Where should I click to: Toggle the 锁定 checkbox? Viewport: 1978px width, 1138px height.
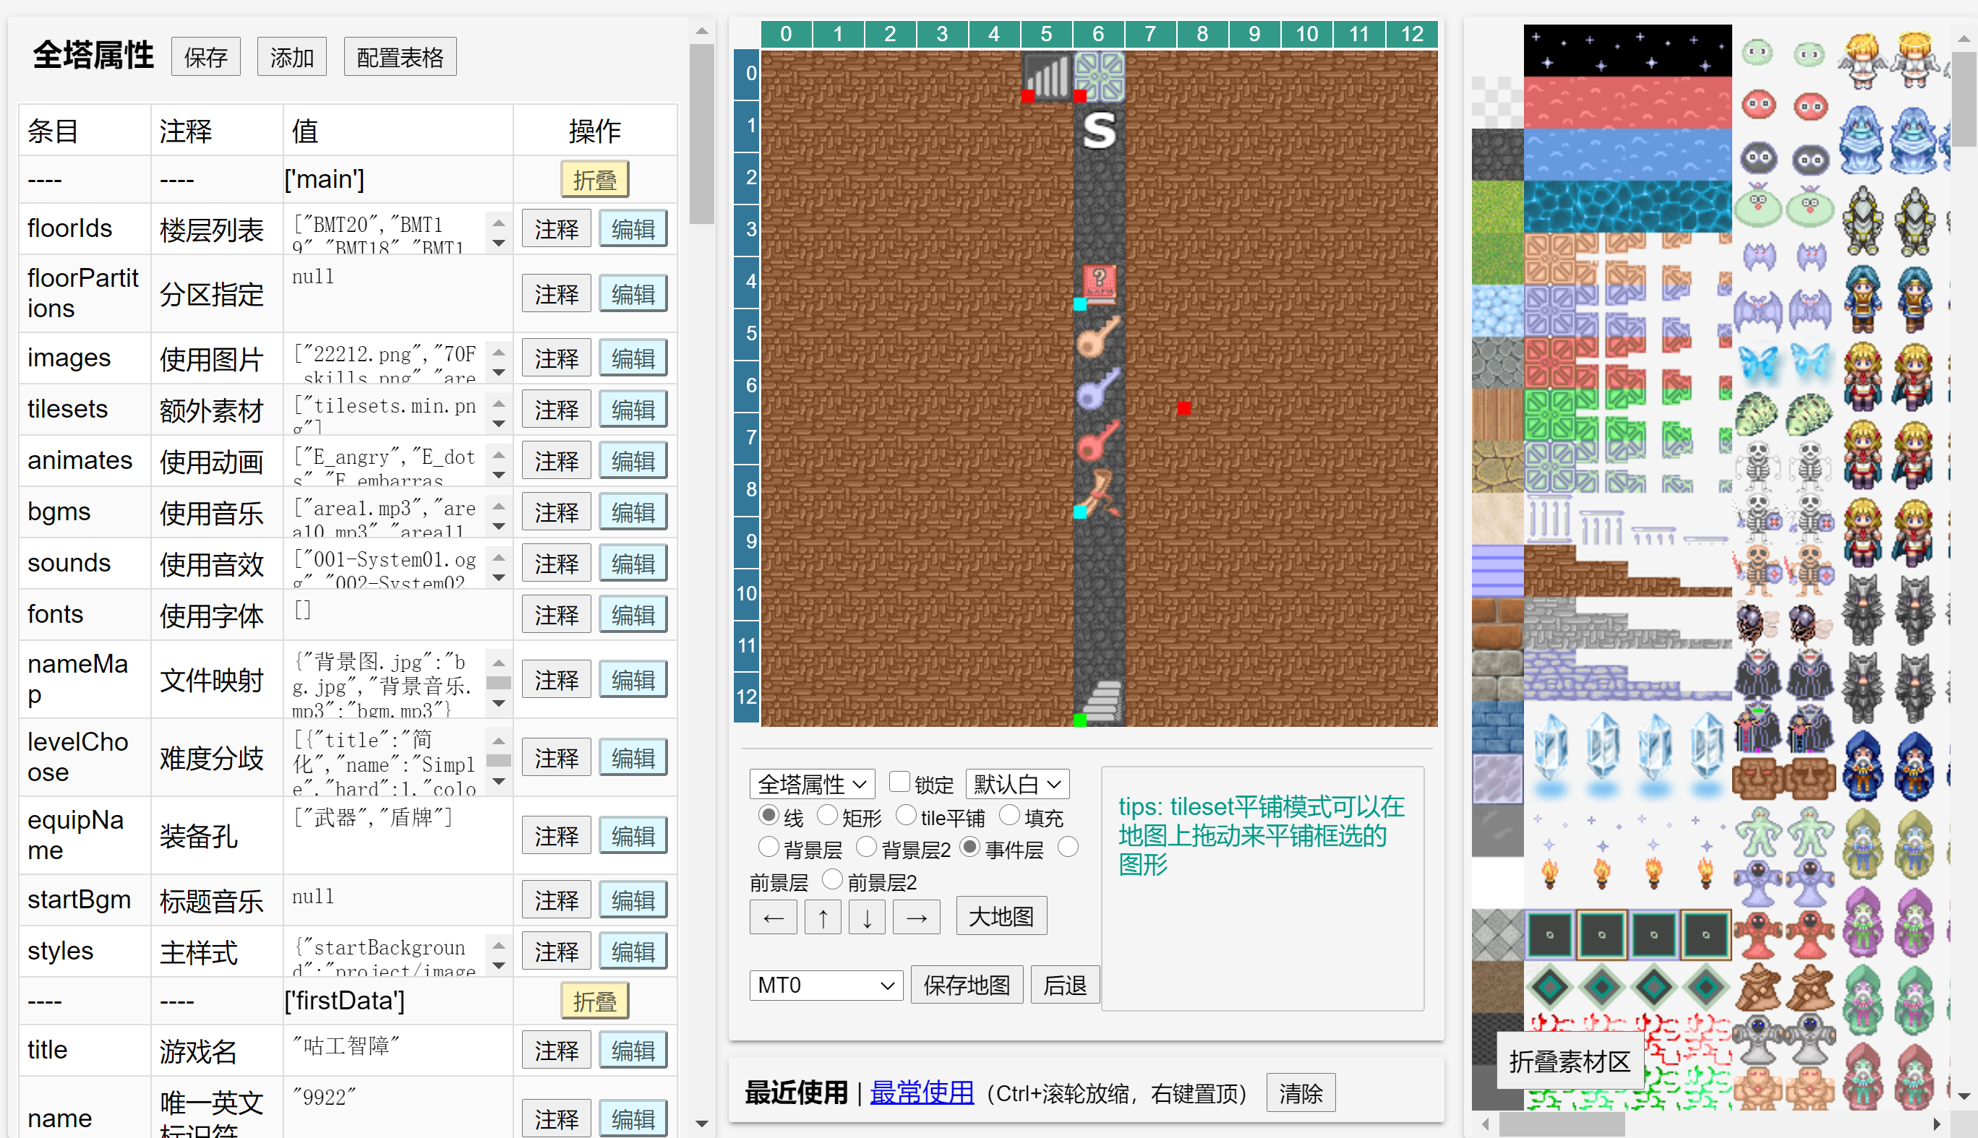point(899,782)
